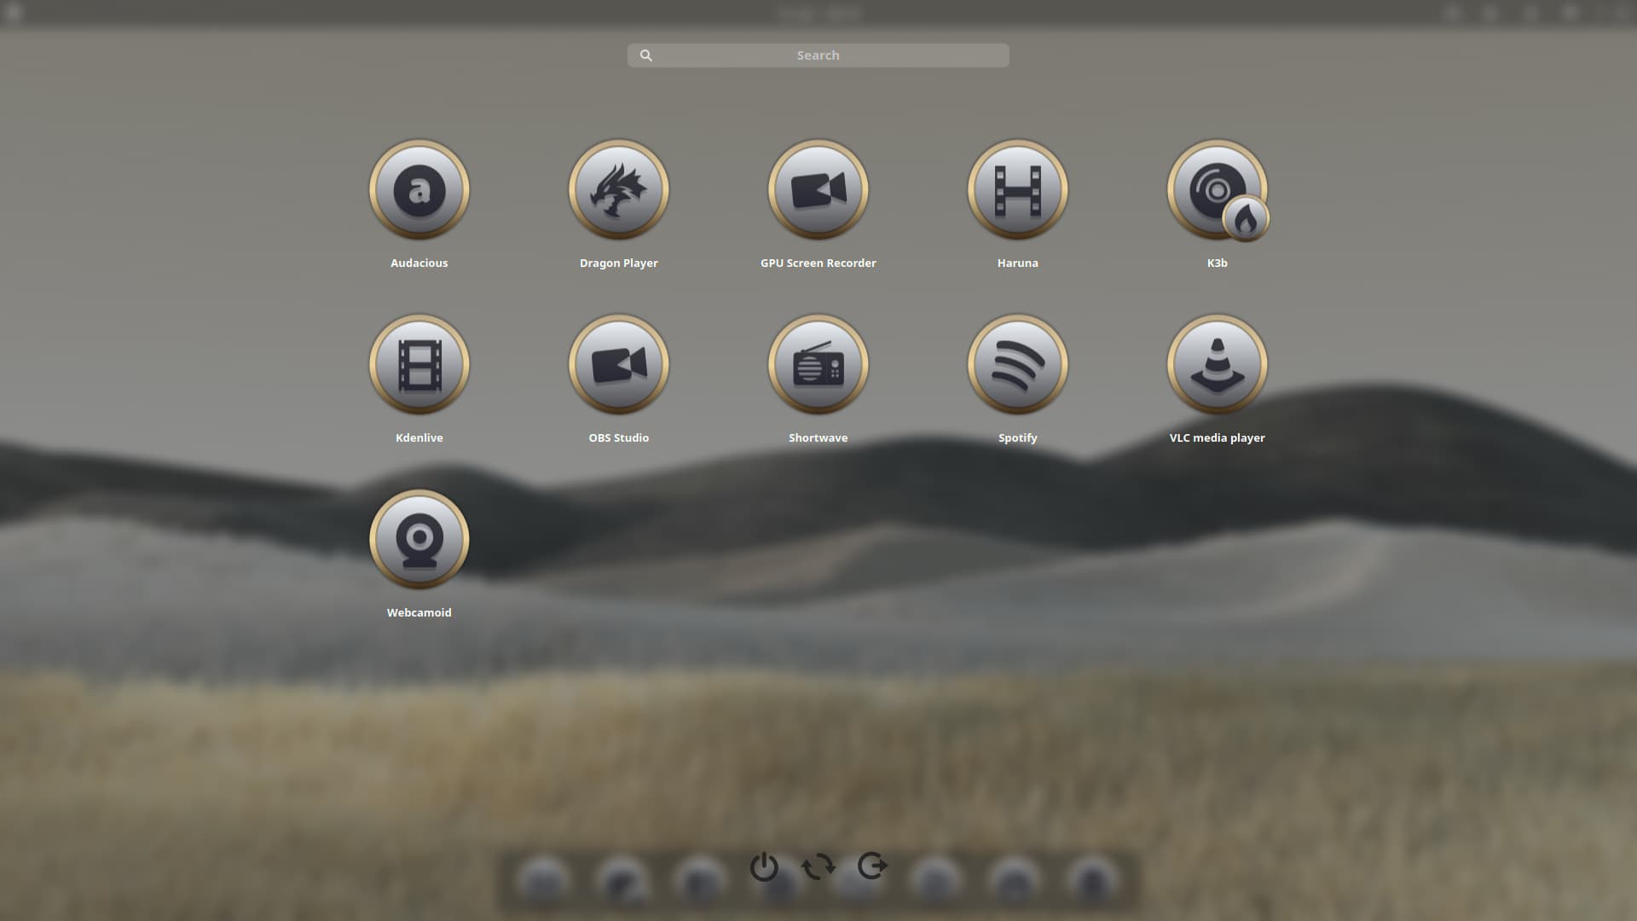Click the power off icon
1637x921 pixels.
click(764, 866)
